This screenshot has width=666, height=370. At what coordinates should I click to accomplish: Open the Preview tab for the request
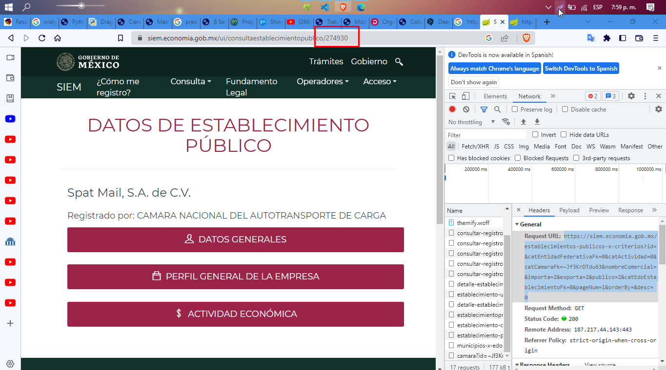pos(599,210)
